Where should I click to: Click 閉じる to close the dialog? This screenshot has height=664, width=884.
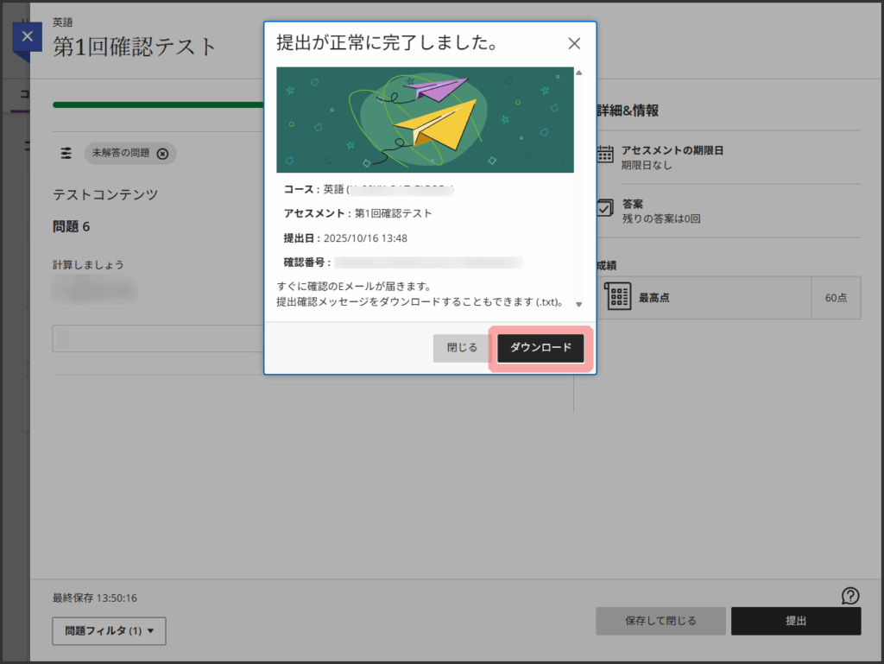point(462,348)
